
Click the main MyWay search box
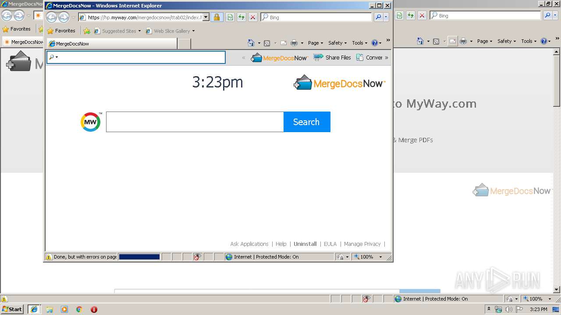[x=195, y=122]
